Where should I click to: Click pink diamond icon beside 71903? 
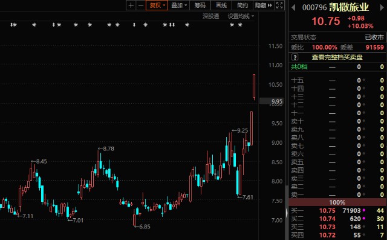[363, 210]
